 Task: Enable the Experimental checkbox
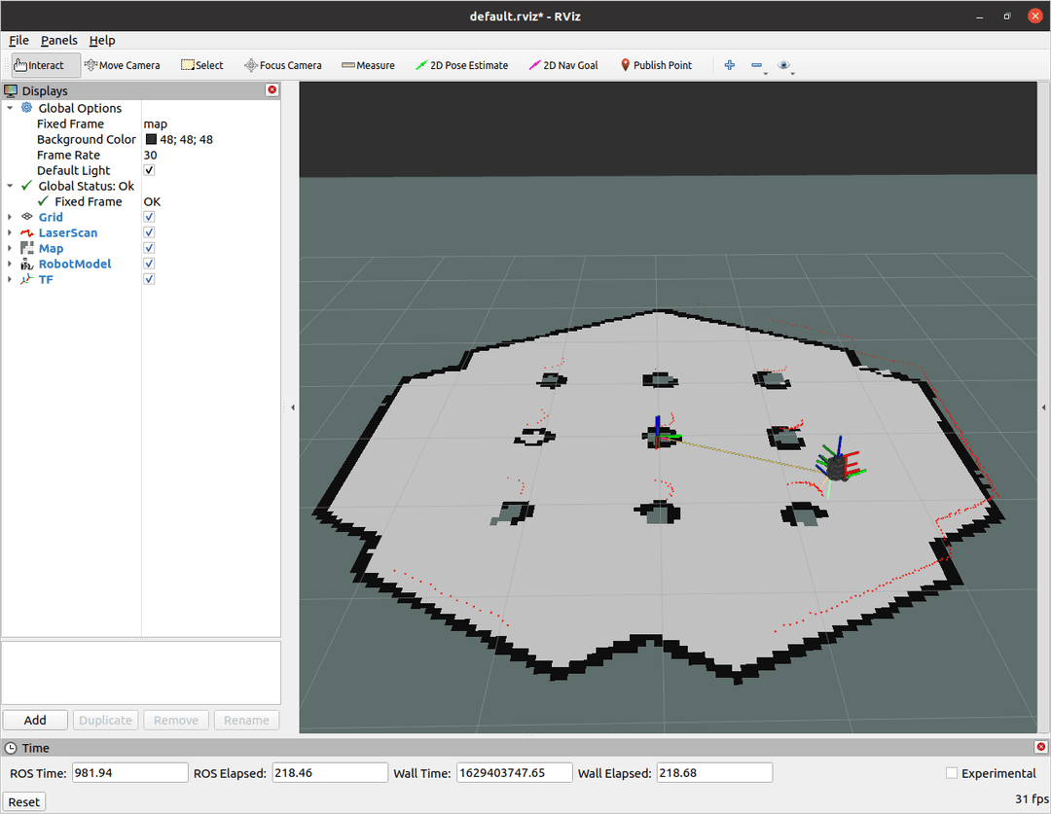click(952, 773)
